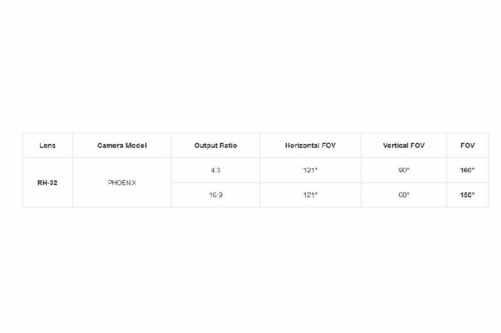Click the 121° value in the 4:3 row
501x333 pixels.
(310, 170)
